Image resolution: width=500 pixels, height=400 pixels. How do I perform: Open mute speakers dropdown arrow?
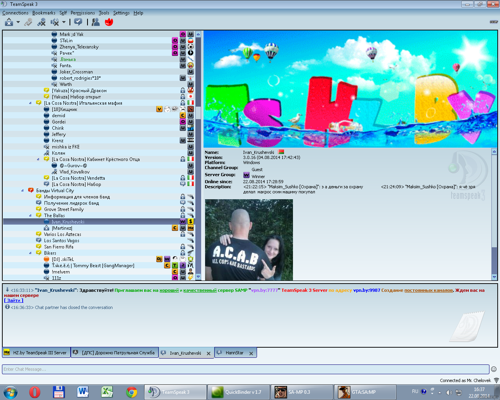[x=64, y=22]
